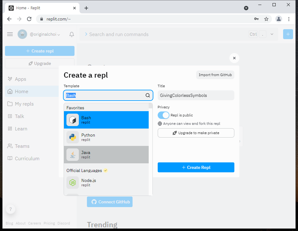Open the saved passwords key icon

pos(256,19)
